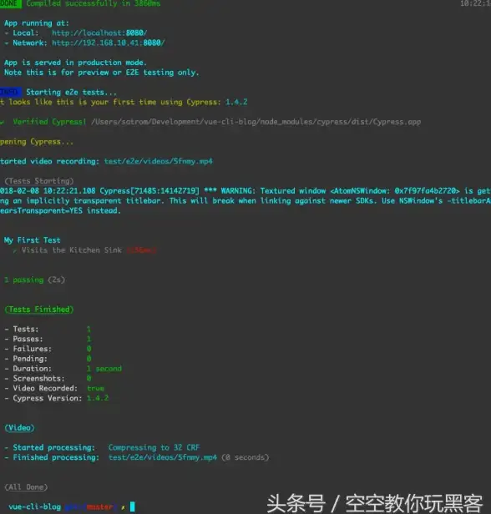Select 'Compiled successfully in 3860ms' text
The width and height of the screenshot is (491, 514).
point(94,3)
